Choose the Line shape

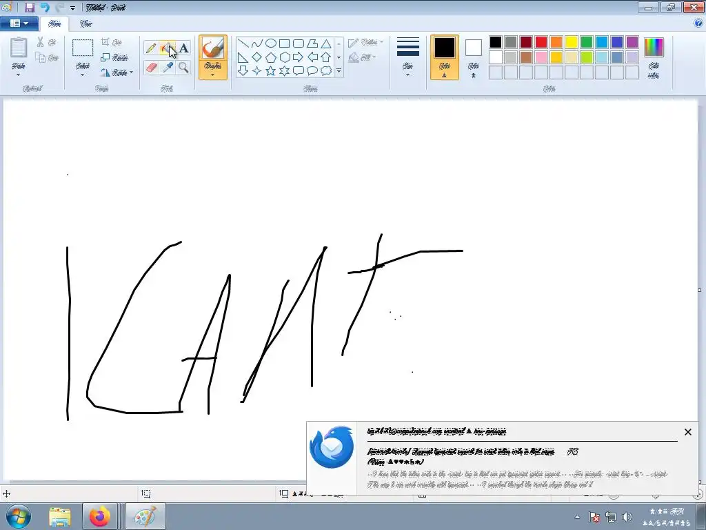243,43
